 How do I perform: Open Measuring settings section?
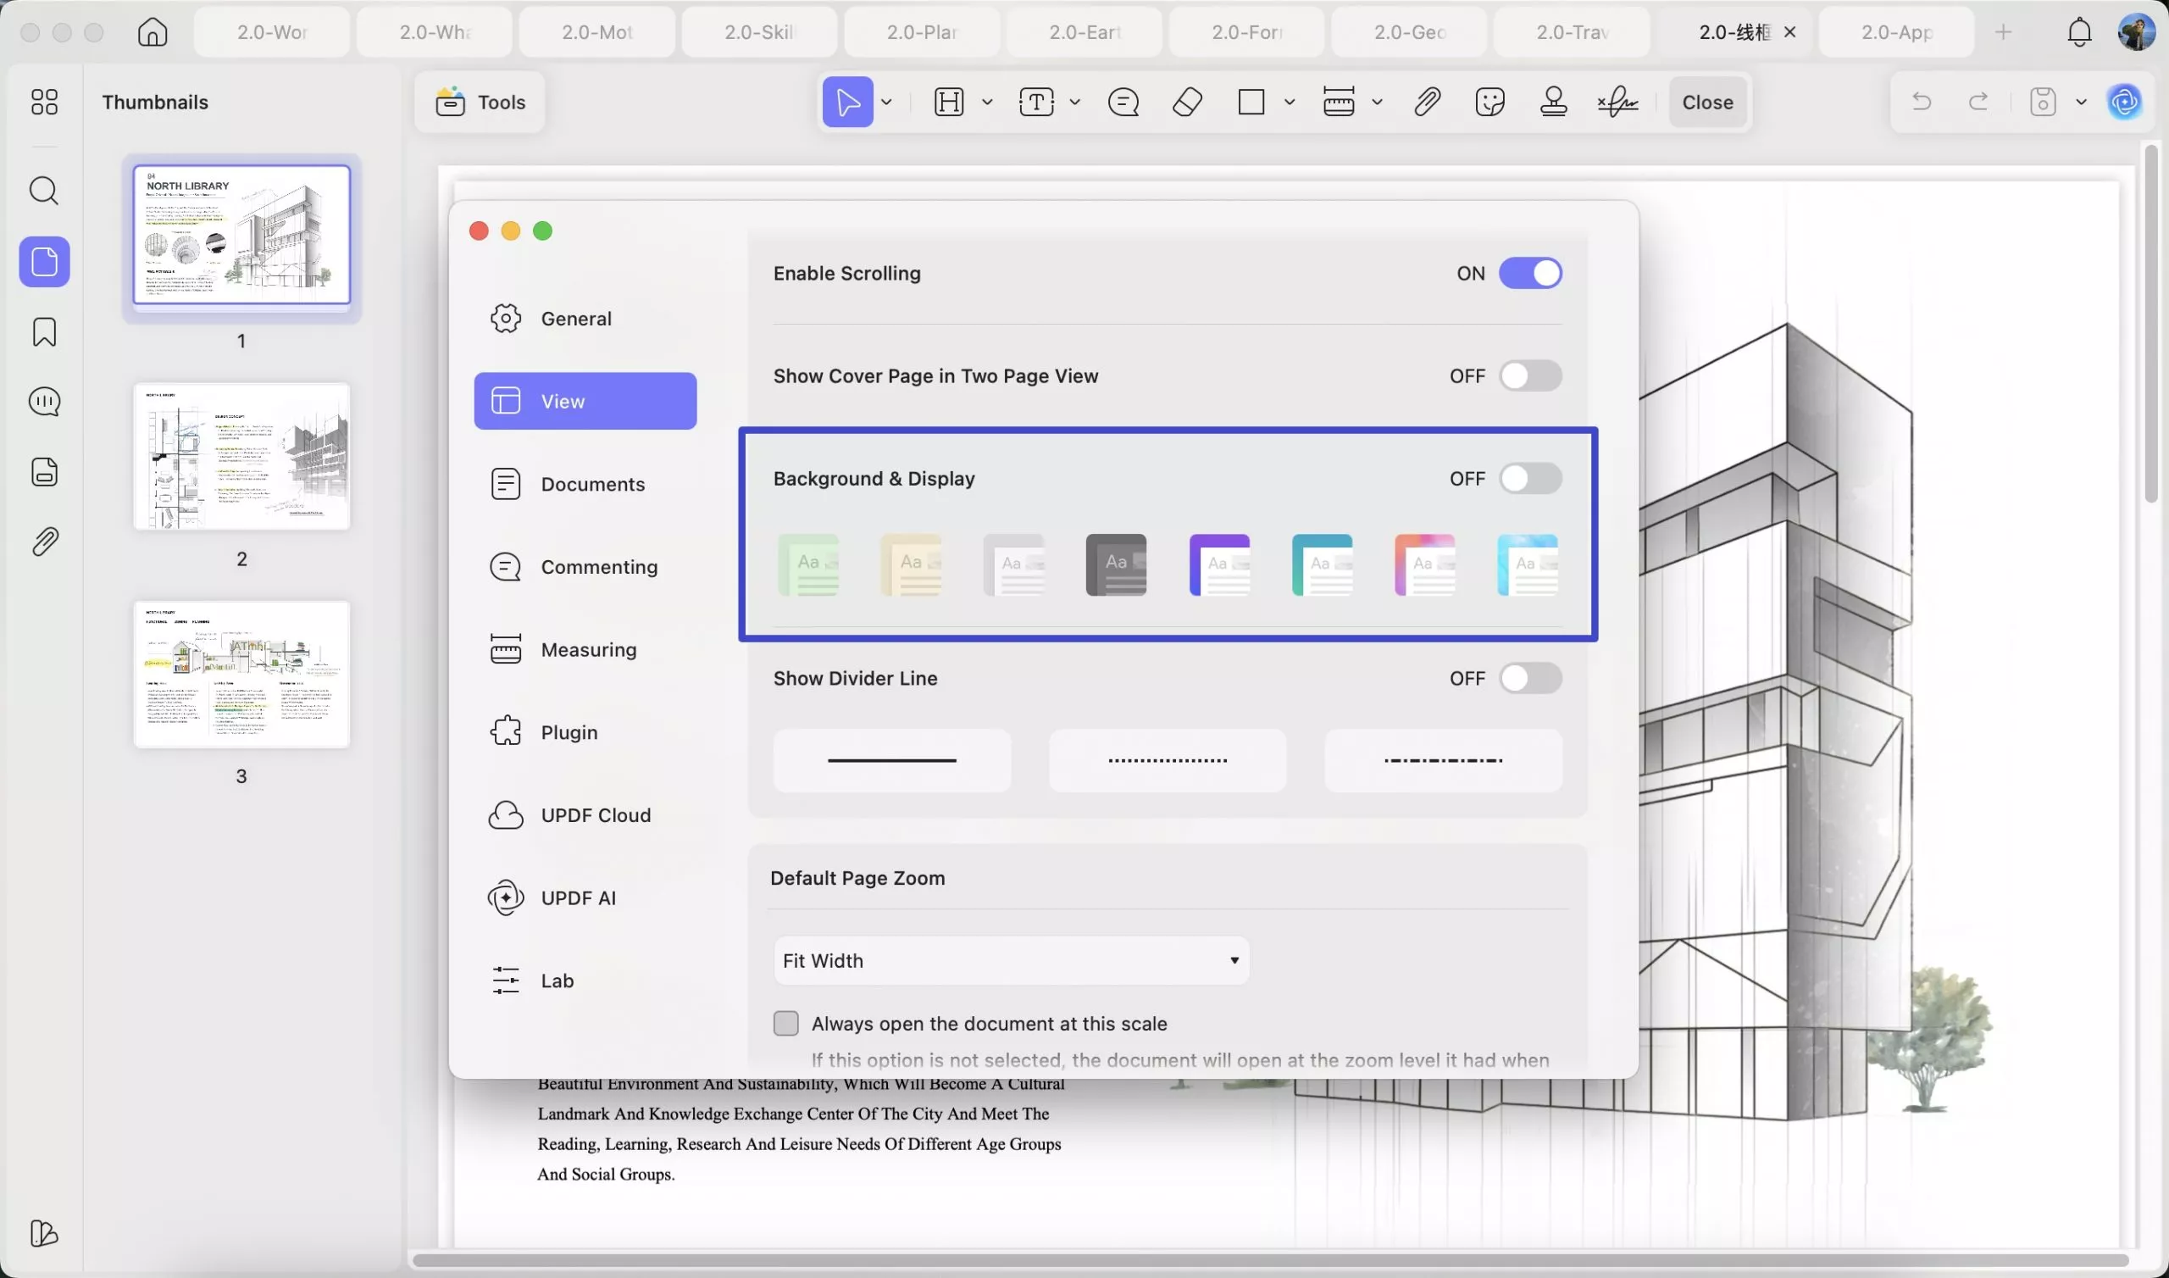pyautogui.click(x=585, y=649)
